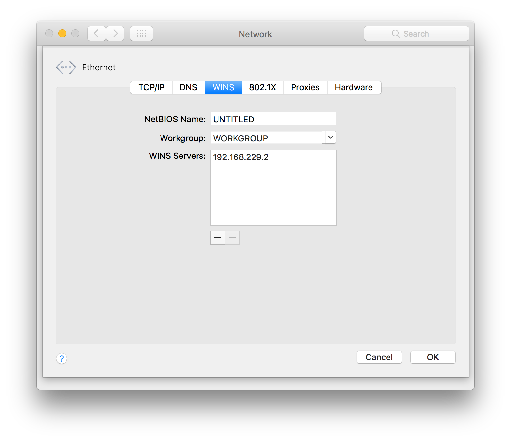The height and width of the screenshot is (442, 511).
Task: Click the Ethernet interface icon
Action: pos(66,67)
